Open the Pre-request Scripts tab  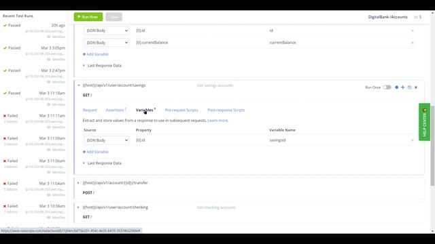point(181,110)
